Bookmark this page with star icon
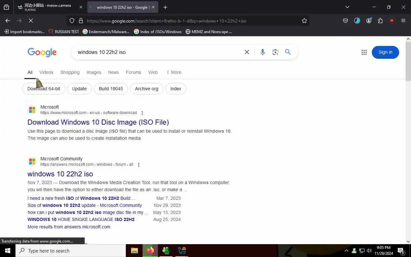 [304, 21]
